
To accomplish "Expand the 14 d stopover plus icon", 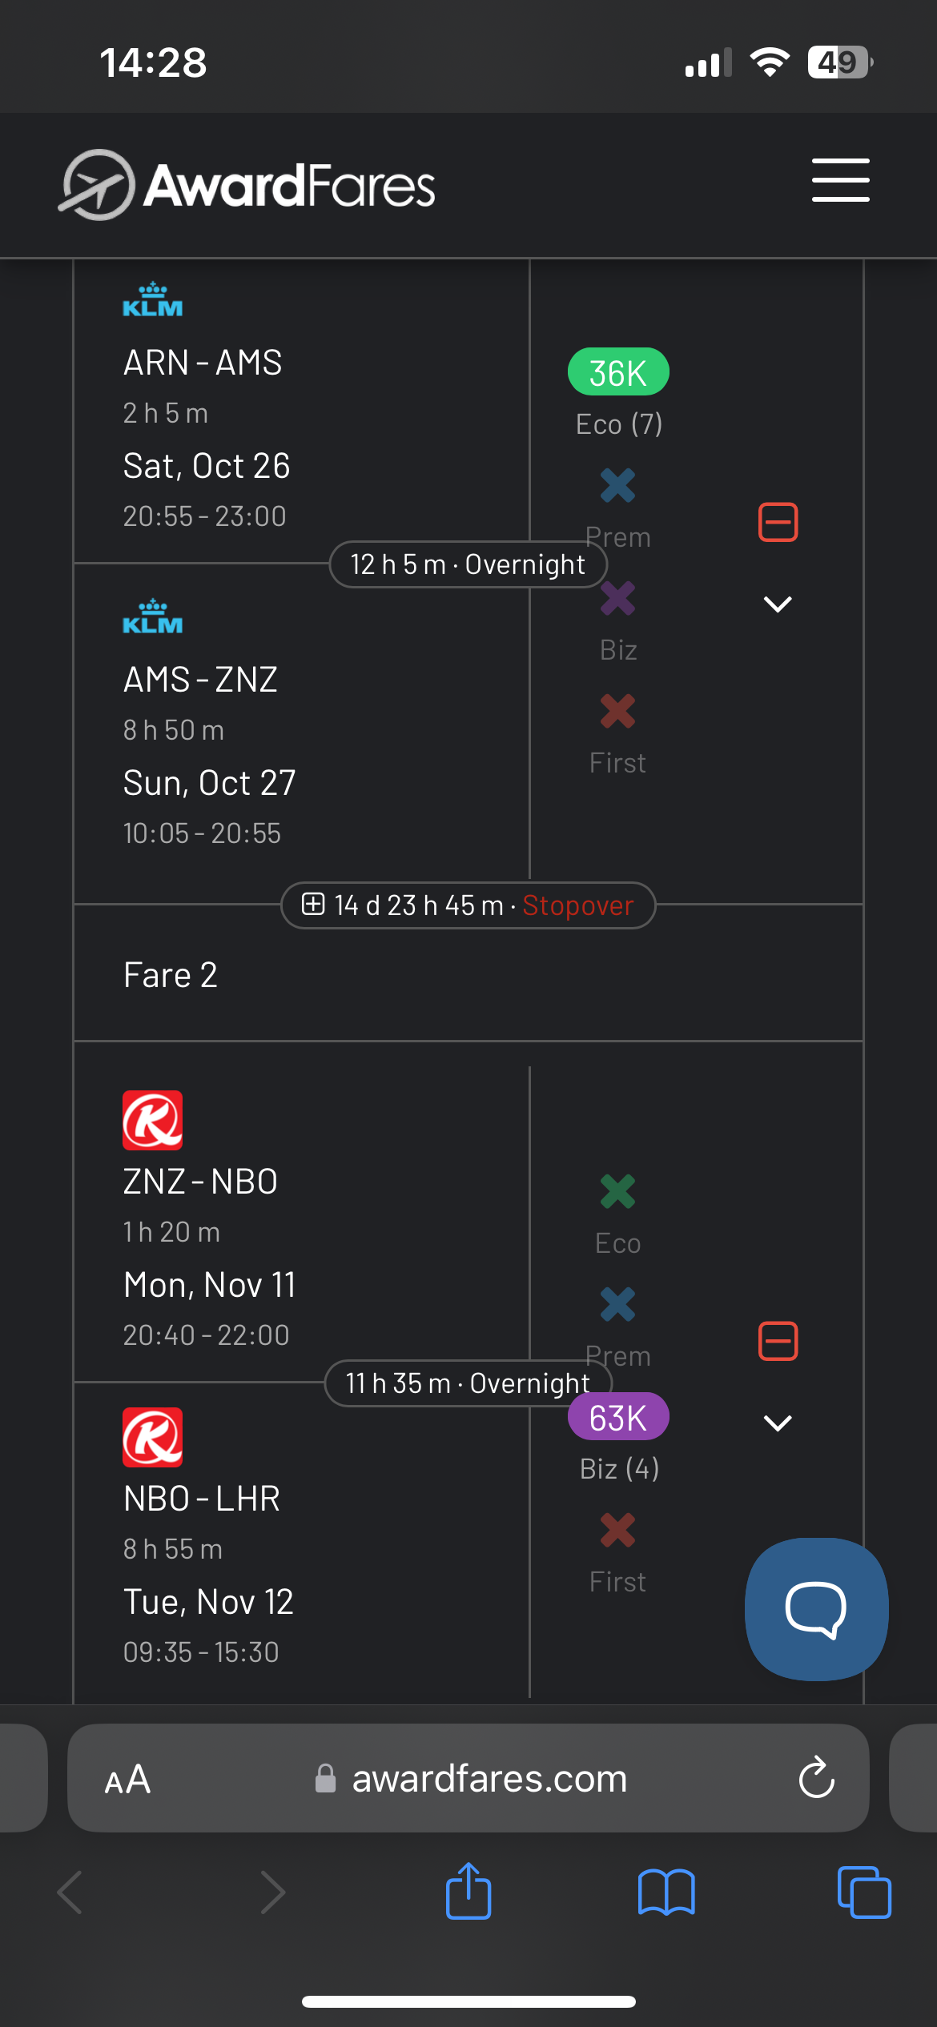I will [x=313, y=905].
